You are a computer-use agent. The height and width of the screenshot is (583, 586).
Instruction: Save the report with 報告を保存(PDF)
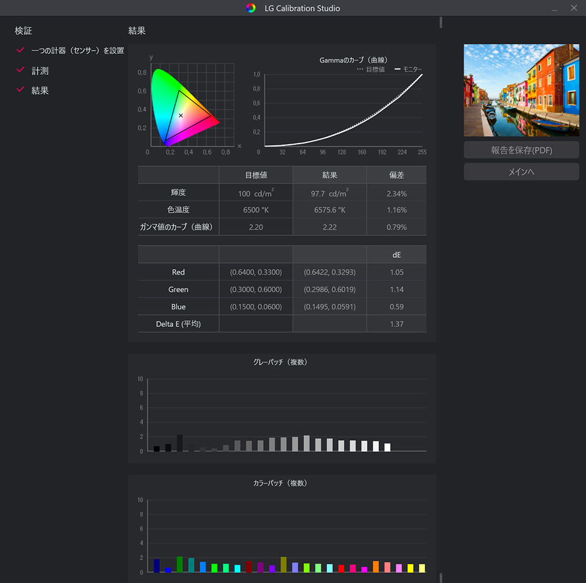click(521, 150)
